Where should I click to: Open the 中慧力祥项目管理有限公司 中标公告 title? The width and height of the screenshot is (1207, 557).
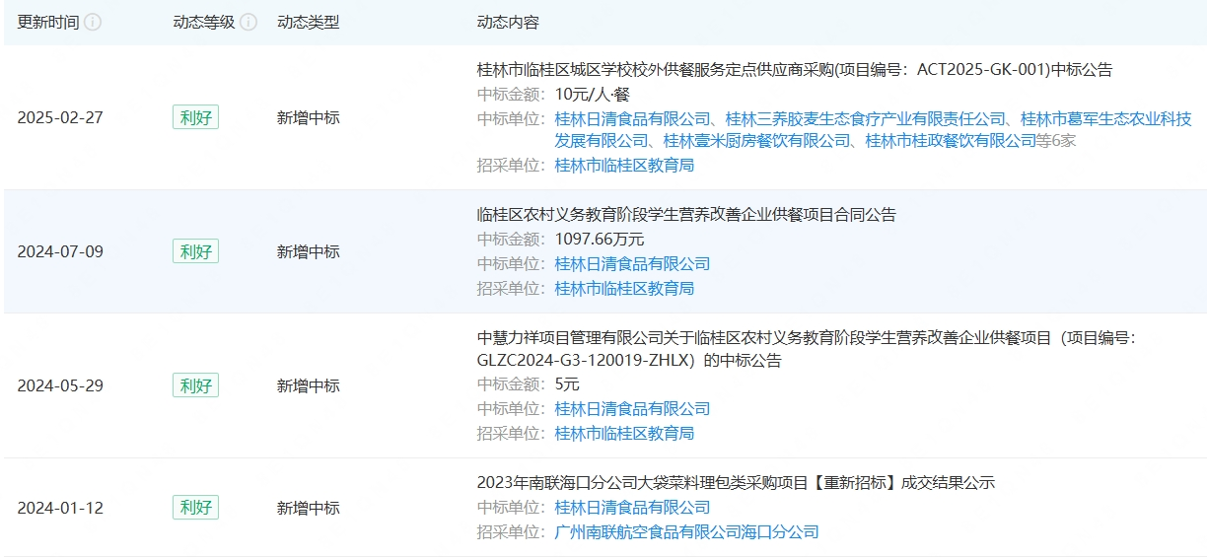click(807, 337)
